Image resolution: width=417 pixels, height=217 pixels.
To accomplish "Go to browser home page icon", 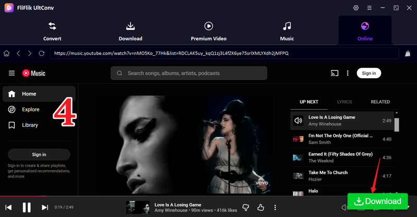I will point(6,53).
